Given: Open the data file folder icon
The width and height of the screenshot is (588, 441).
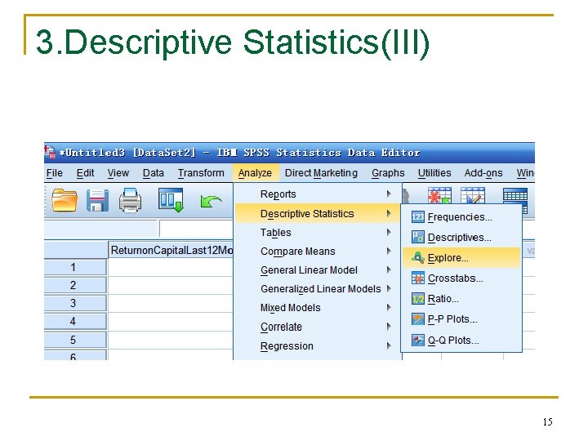Looking at the screenshot, I should click(x=65, y=200).
